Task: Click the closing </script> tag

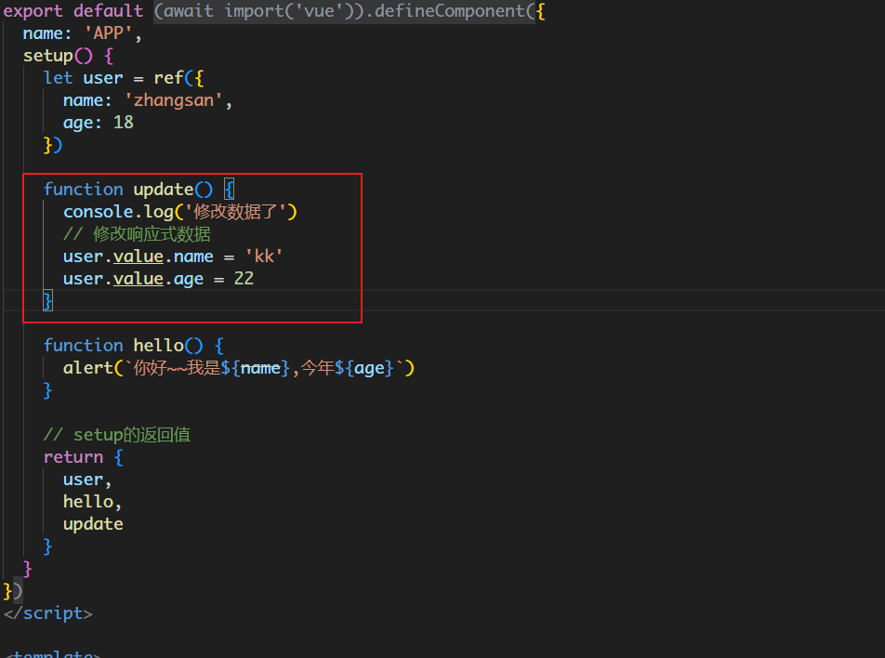Action: 48,613
